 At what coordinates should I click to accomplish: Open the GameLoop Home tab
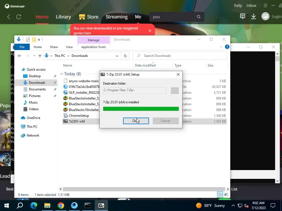pos(42,17)
